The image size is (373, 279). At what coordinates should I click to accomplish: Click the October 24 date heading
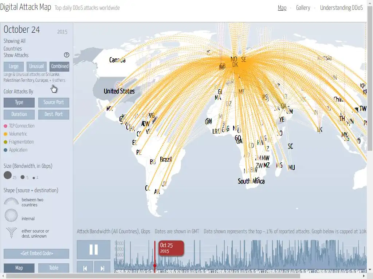pos(21,30)
